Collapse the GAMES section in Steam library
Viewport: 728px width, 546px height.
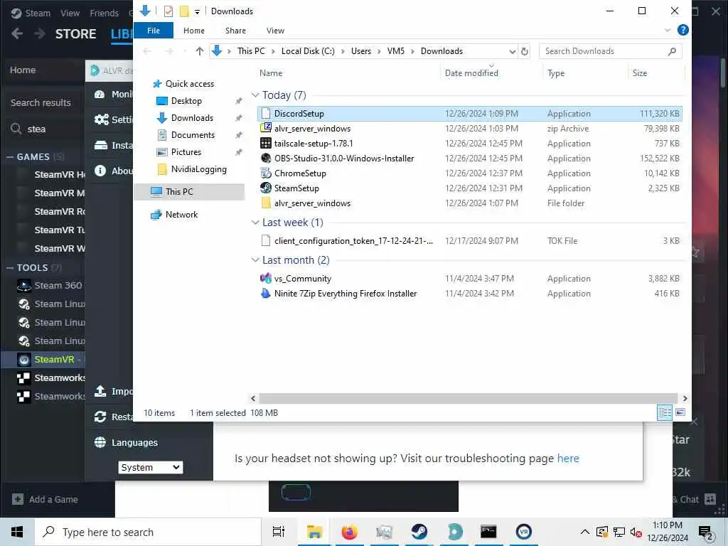(10, 157)
